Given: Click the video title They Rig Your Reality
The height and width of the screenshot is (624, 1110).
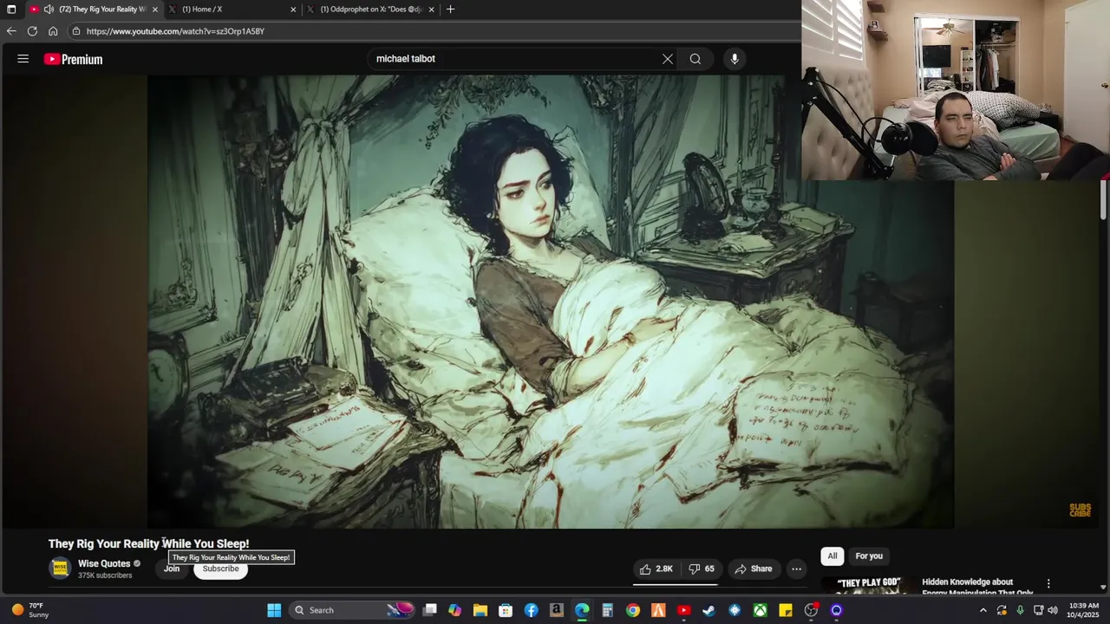Looking at the screenshot, I should pos(148,543).
